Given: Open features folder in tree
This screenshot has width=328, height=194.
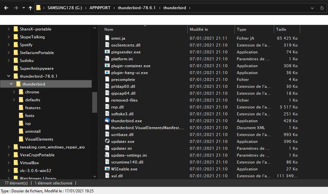Looking at the screenshot, I should 33,107.
